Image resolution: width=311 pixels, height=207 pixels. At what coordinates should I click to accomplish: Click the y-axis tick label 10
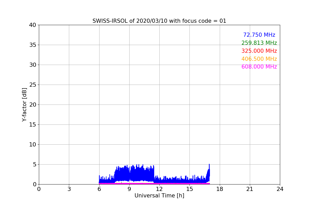point(32,145)
